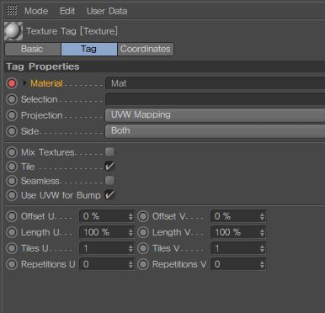This screenshot has width=325, height=313.
Task: Click the Length V spinner arrows
Action: coord(262,232)
